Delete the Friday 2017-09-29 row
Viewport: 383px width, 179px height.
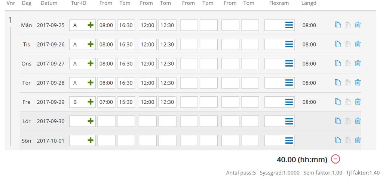click(x=358, y=102)
